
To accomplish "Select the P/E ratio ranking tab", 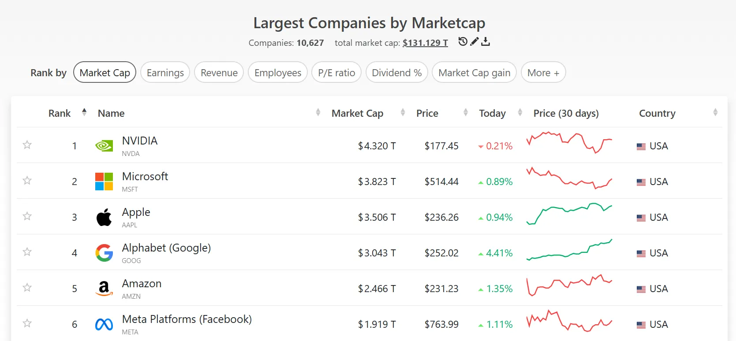I will pyautogui.click(x=336, y=72).
